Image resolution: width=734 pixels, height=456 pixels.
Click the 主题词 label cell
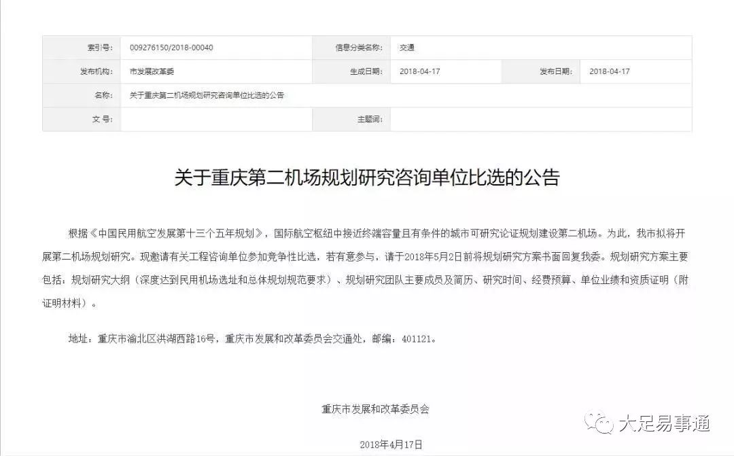tap(351, 119)
